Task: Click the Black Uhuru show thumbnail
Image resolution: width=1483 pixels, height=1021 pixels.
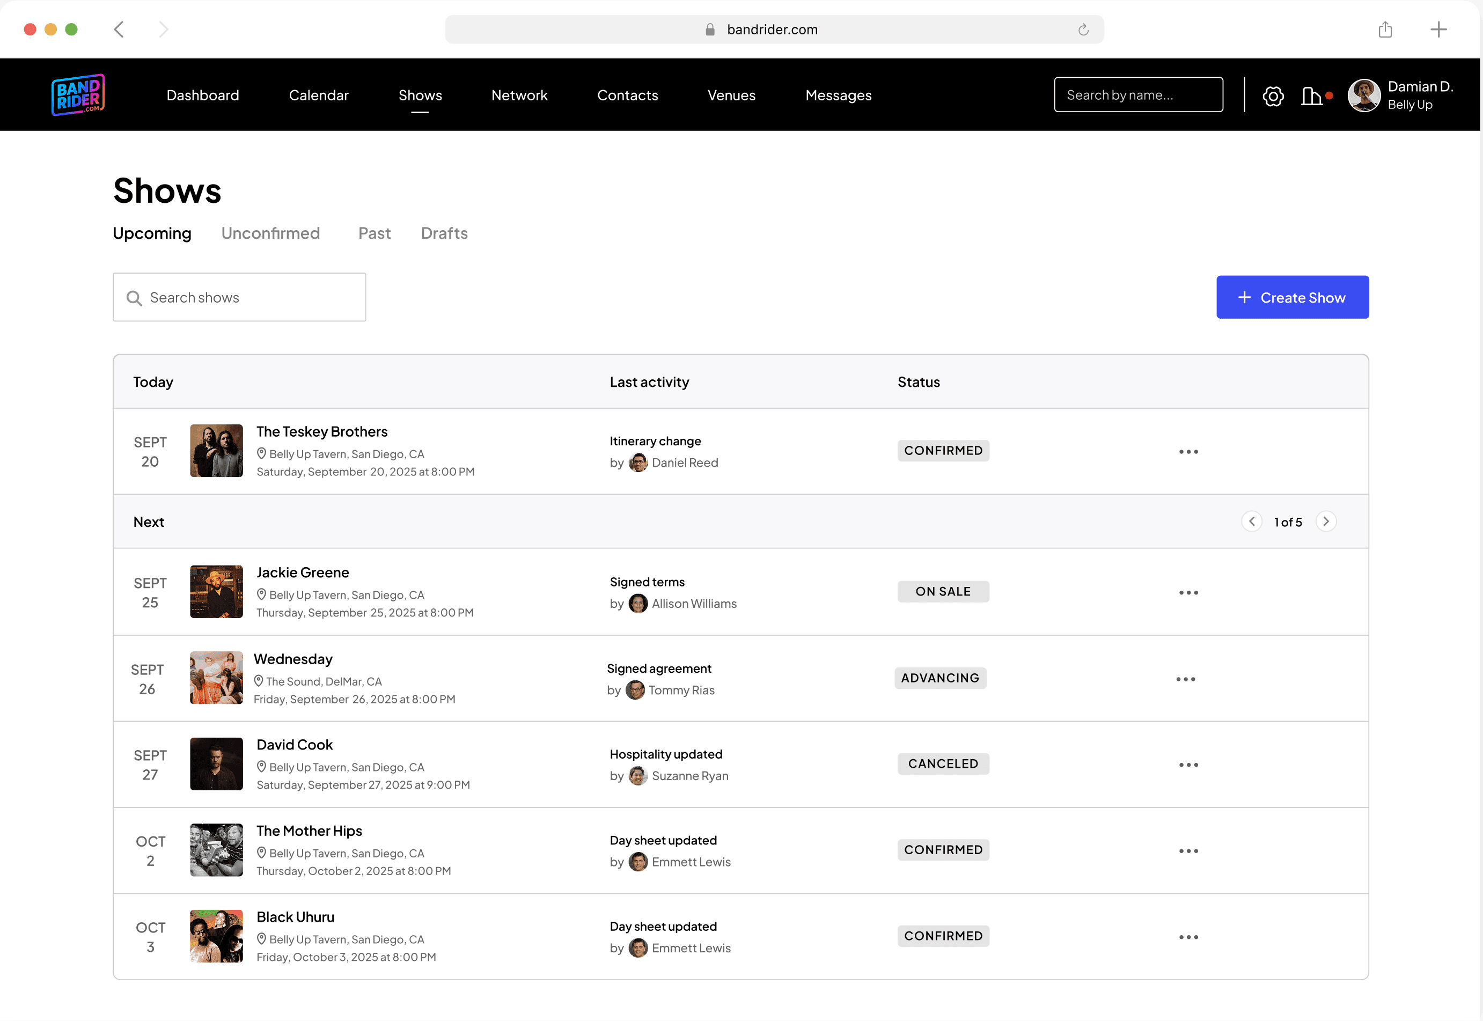Action: pos(216,936)
